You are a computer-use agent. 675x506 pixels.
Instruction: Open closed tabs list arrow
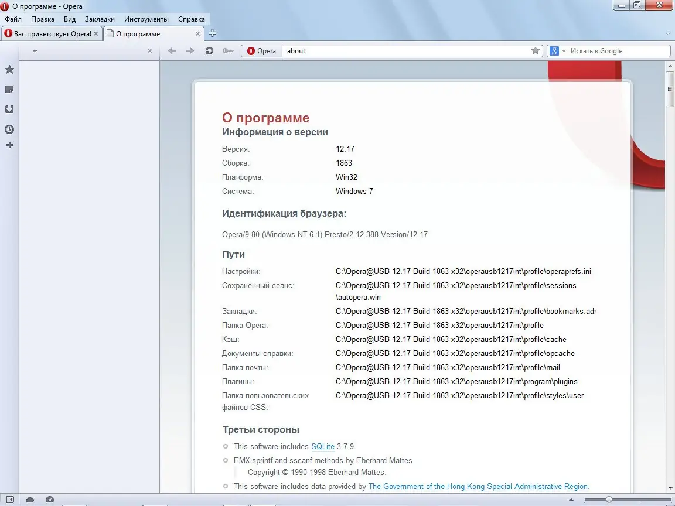(668, 33)
